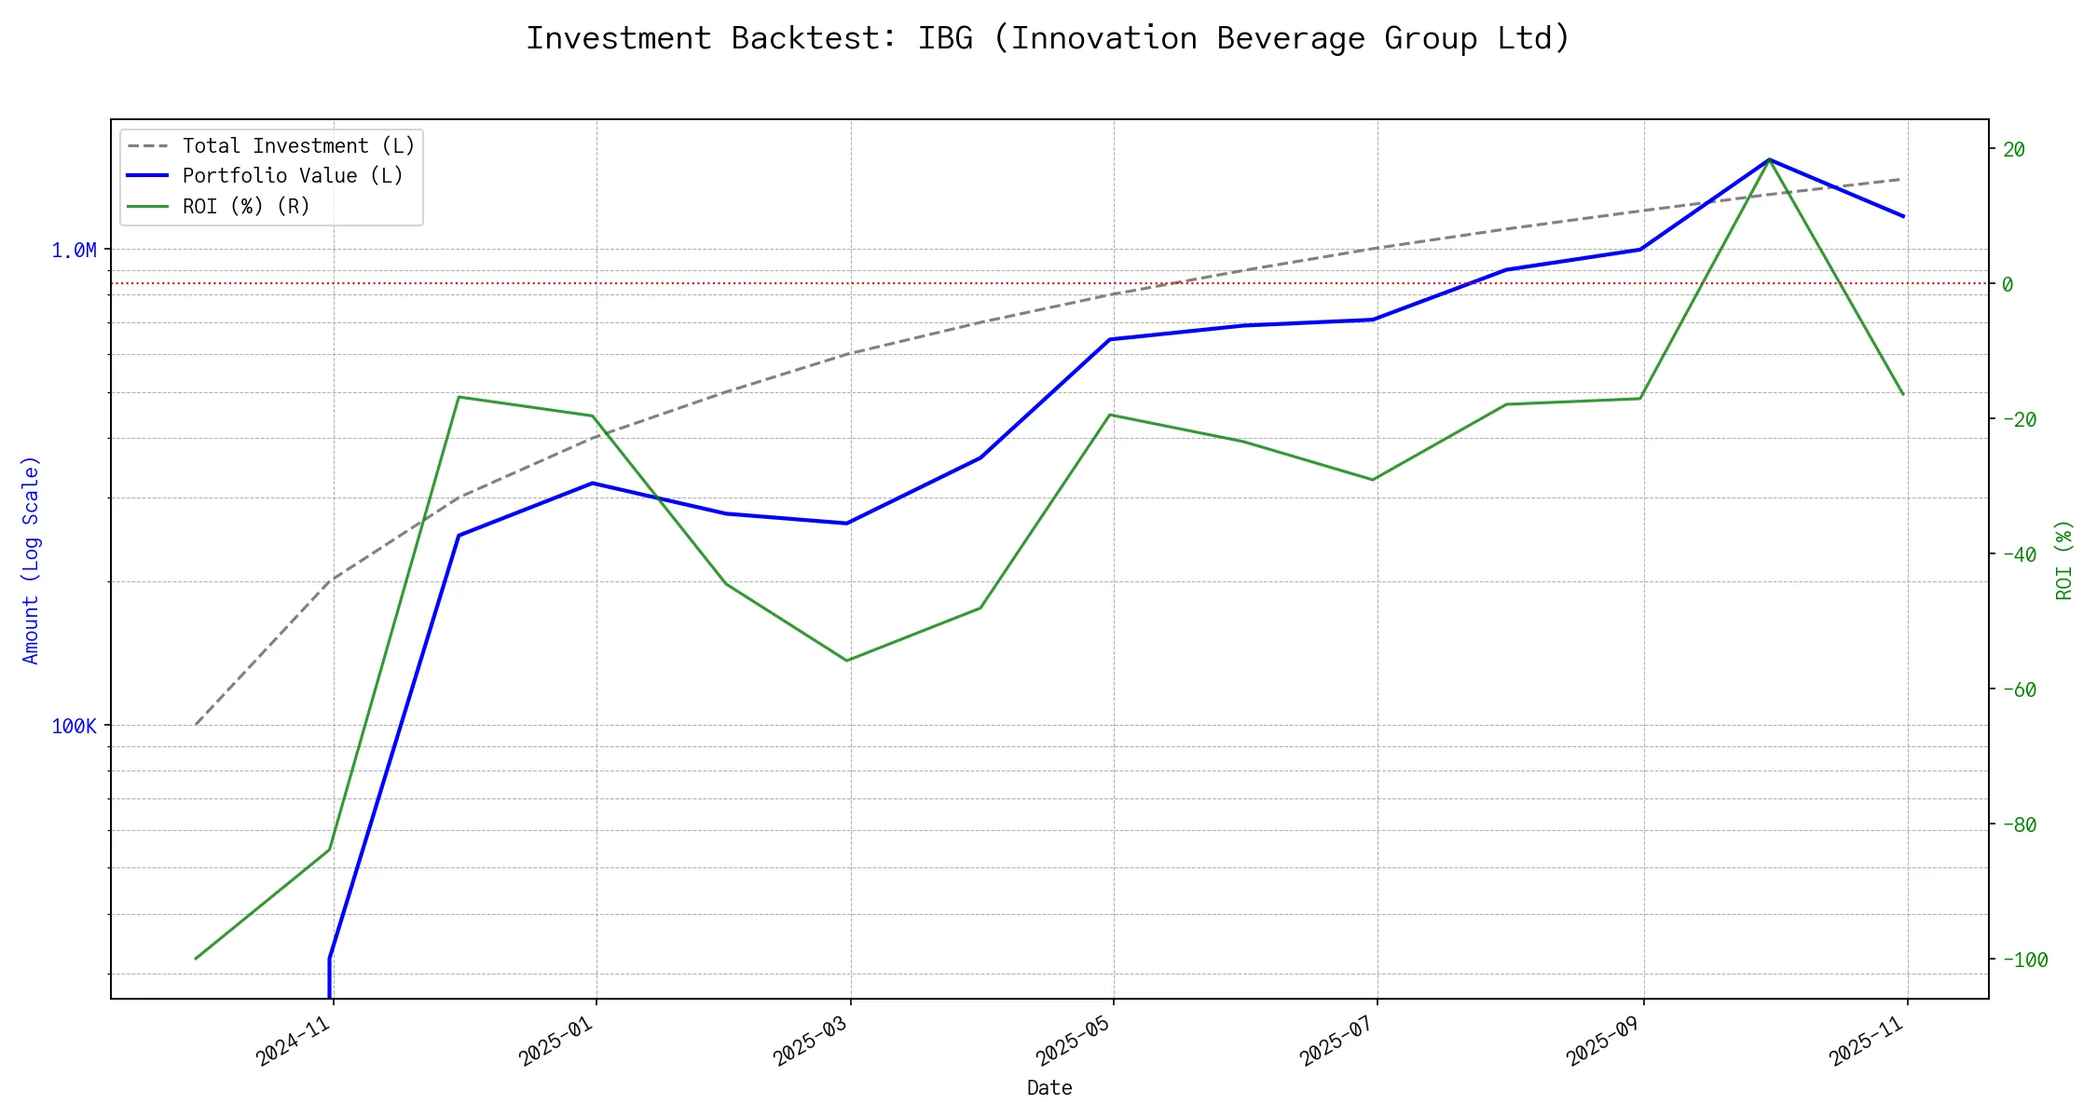Viewport: 2097px width, 1118px height.
Task: Click the 2025-09 date axis label
Action: click(1604, 1041)
